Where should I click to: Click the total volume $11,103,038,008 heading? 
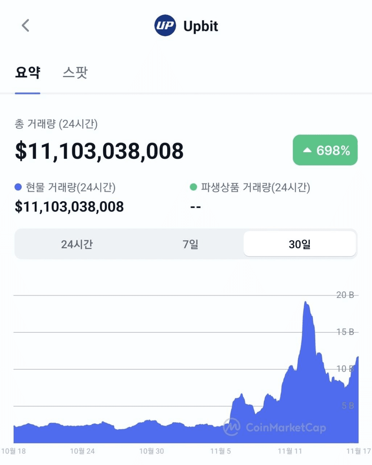pos(99,151)
